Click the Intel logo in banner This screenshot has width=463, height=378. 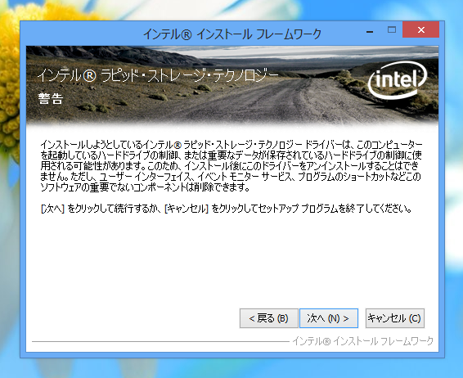[398, 79]
